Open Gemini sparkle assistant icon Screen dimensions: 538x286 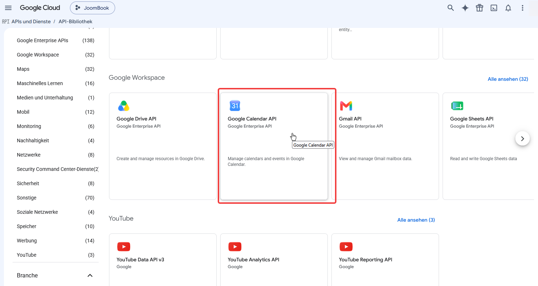click(465, 8)
